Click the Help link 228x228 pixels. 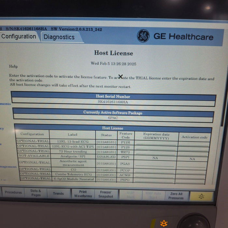point(13,66)
